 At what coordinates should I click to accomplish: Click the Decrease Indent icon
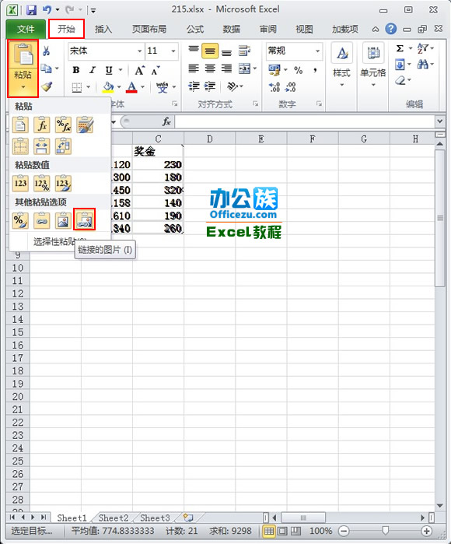tap(194, 86)
